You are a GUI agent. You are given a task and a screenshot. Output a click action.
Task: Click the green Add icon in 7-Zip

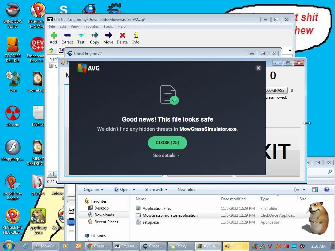54,35
